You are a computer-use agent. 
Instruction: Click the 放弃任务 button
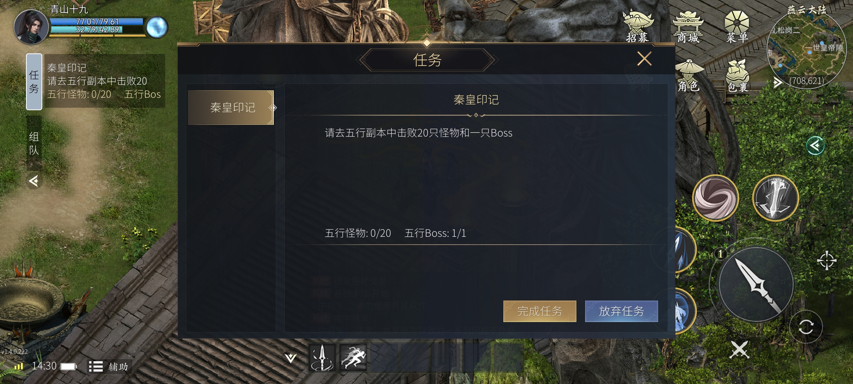click(x=621, y=311)
